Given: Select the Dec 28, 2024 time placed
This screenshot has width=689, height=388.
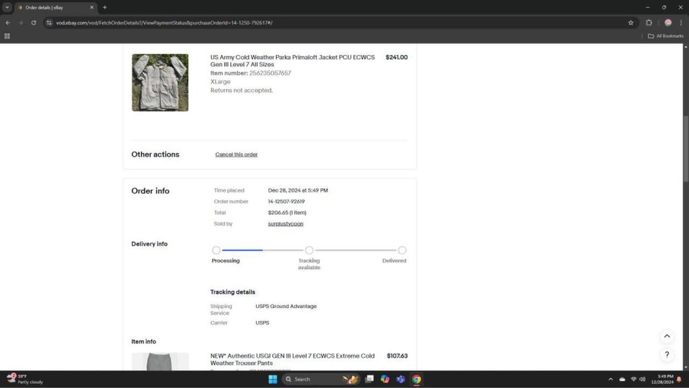Looking at the screenshot, I should coord(298,191).
